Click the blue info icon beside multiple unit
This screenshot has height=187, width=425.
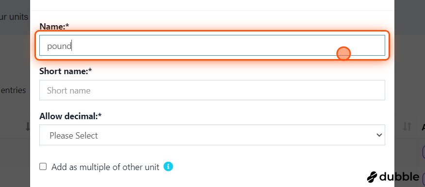pyautogui.click(x=168, y=167)
